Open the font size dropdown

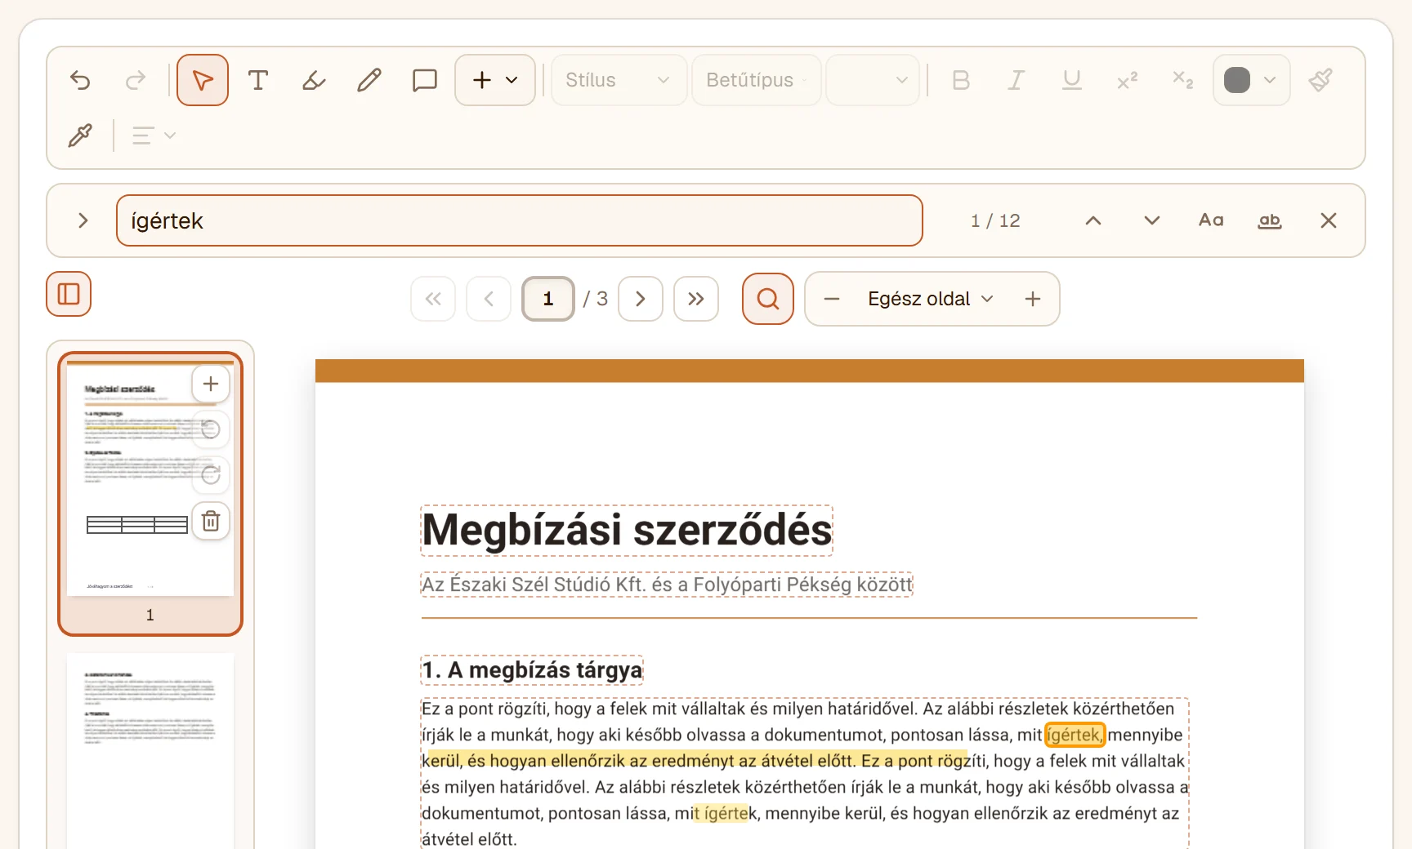(873, 80)
